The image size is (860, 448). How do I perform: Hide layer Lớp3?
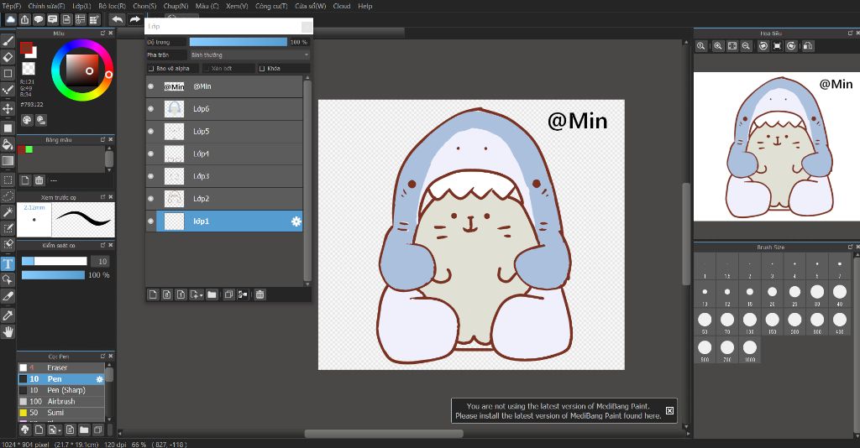(x=151, y=176)
